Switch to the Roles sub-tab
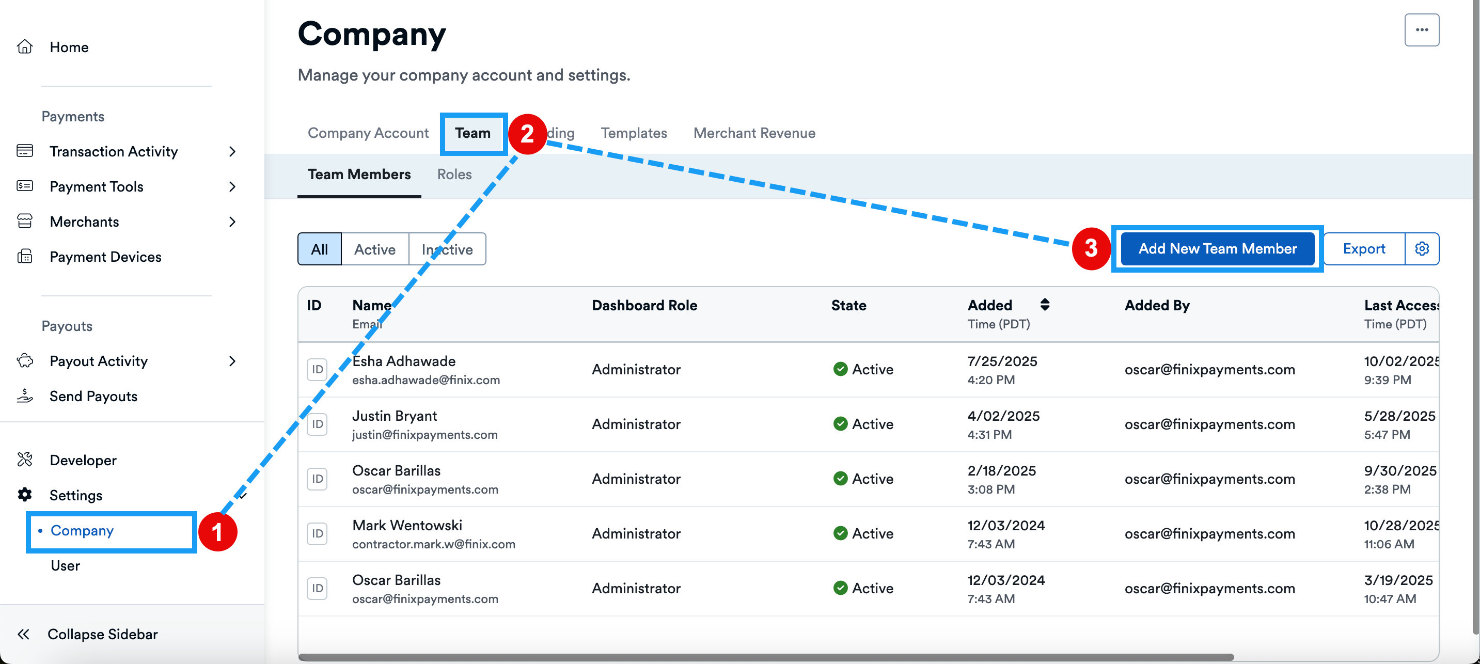1480x664 pixels. [x=454, y=174]
